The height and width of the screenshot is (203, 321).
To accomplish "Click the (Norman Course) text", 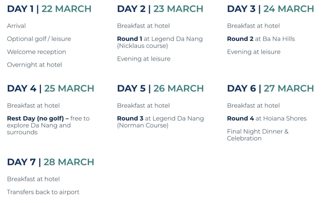I will tap(143, 125).
